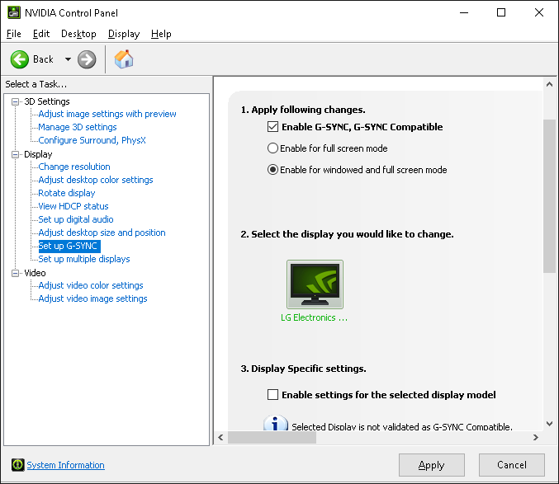Go to the Home page icon
The image size is (559, 484).
pos(124,59)
